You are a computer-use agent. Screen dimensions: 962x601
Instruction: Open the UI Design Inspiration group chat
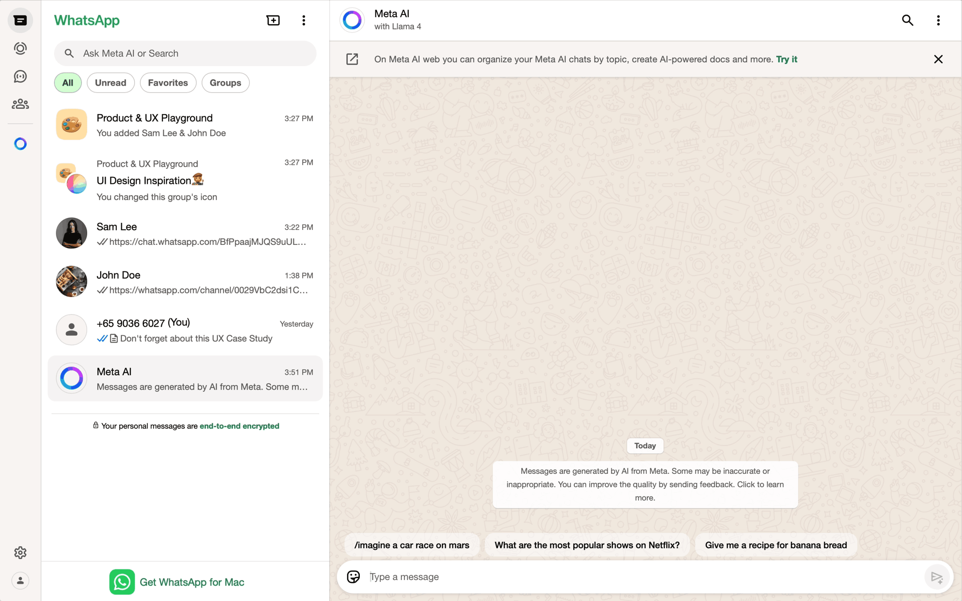185,180
